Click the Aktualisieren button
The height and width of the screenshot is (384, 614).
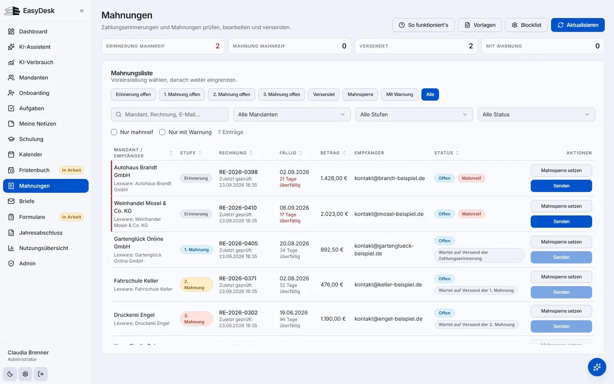[578, 25]
